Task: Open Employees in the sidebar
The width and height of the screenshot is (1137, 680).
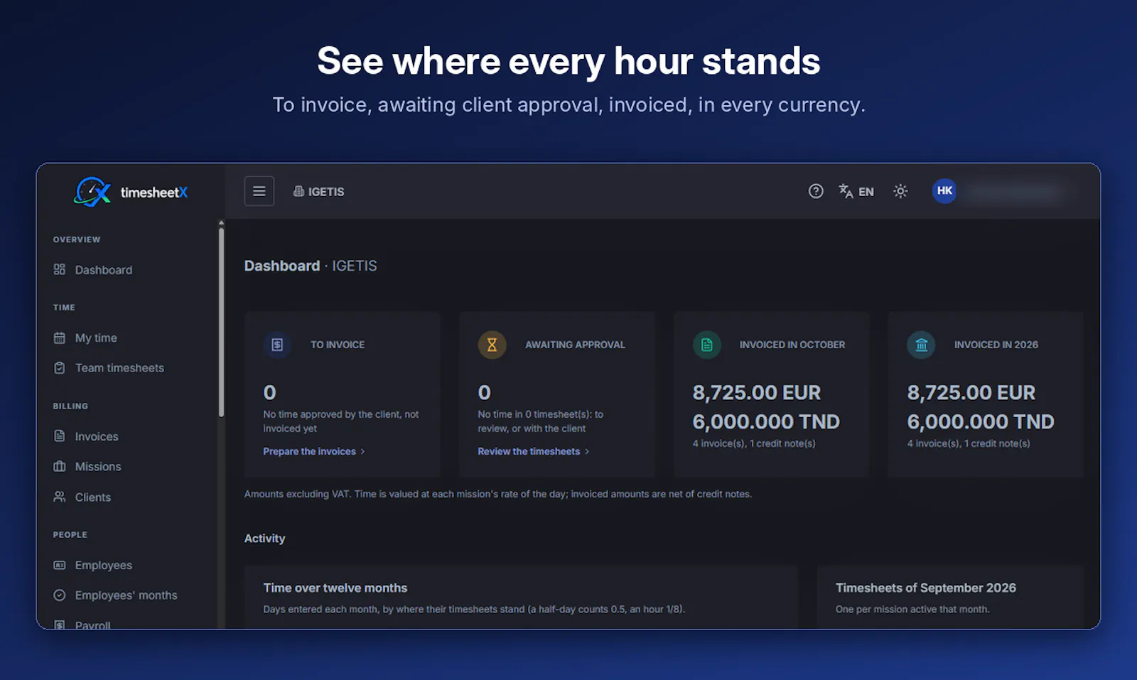Action: click(104, 565)
